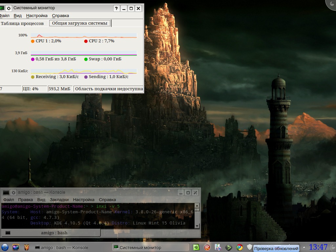336x252 pixels.
Task: Click the orange fox mask icon in taskbar
Action: point(26,247)
